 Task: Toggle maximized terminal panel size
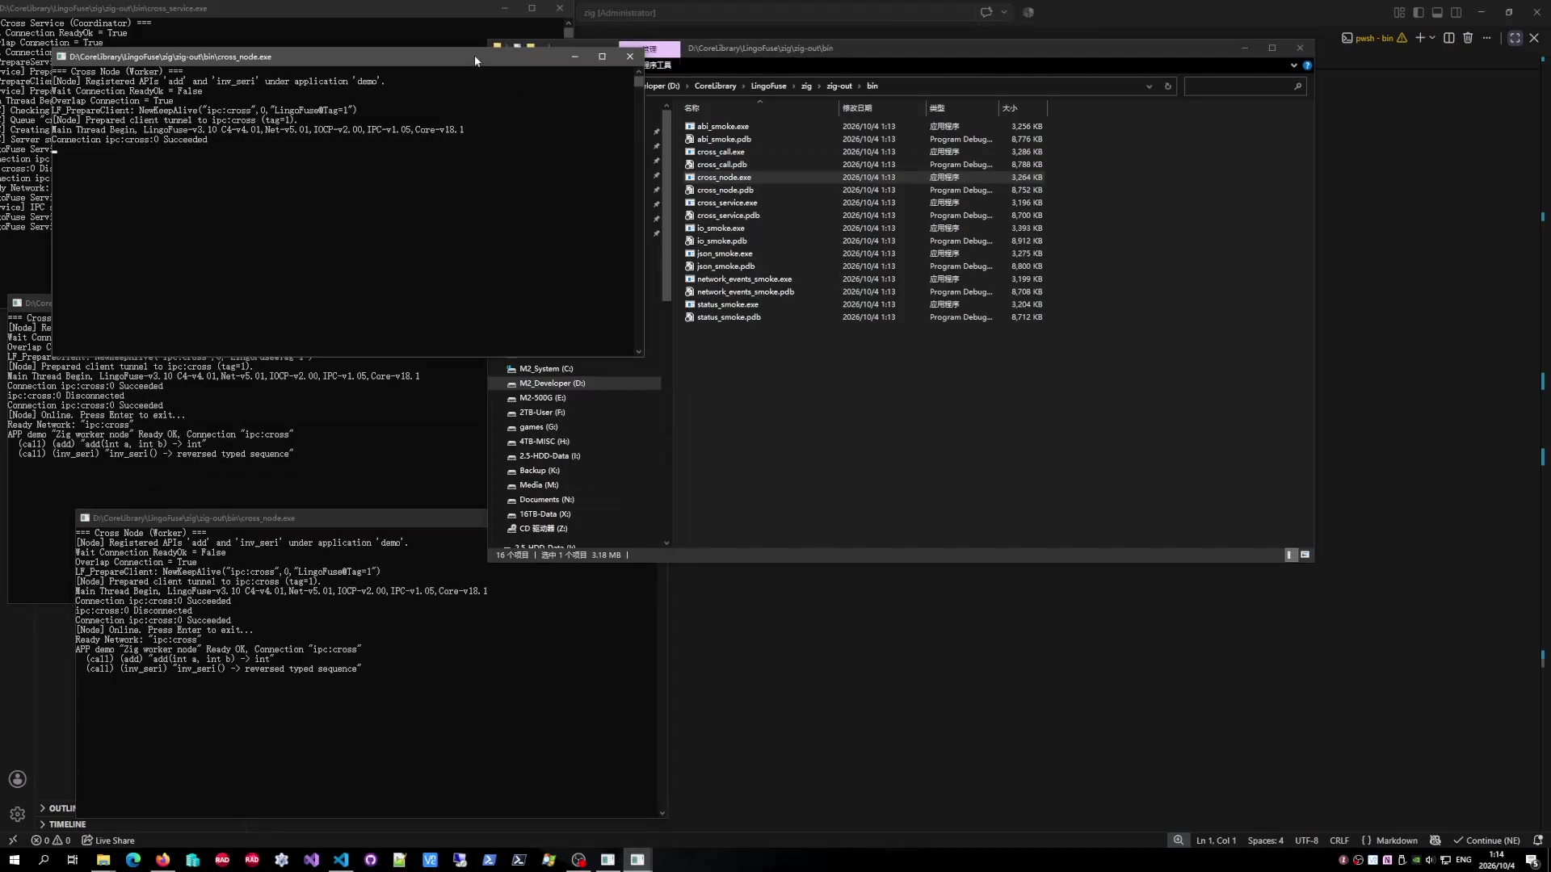tap(1515, 38)
